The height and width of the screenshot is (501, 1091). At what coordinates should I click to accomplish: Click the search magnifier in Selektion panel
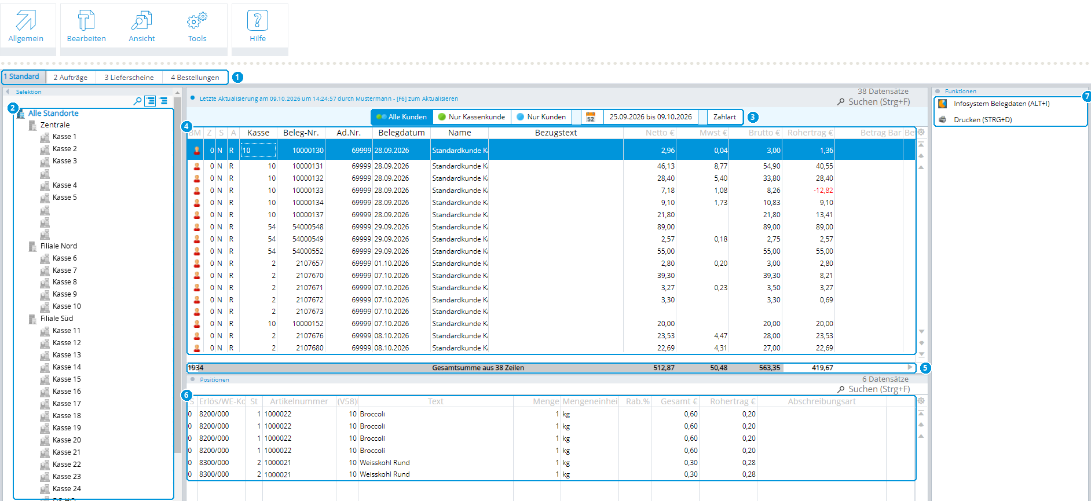click(x=137, y=101)
